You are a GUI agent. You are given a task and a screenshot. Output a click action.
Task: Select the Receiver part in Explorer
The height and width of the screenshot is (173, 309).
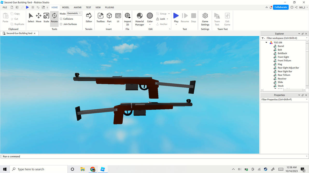coord(282,79)
